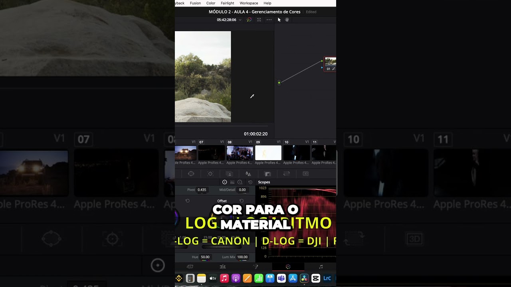511x287 pixels.
Task: Switch to the Edit page
Action: pos(223,267)
